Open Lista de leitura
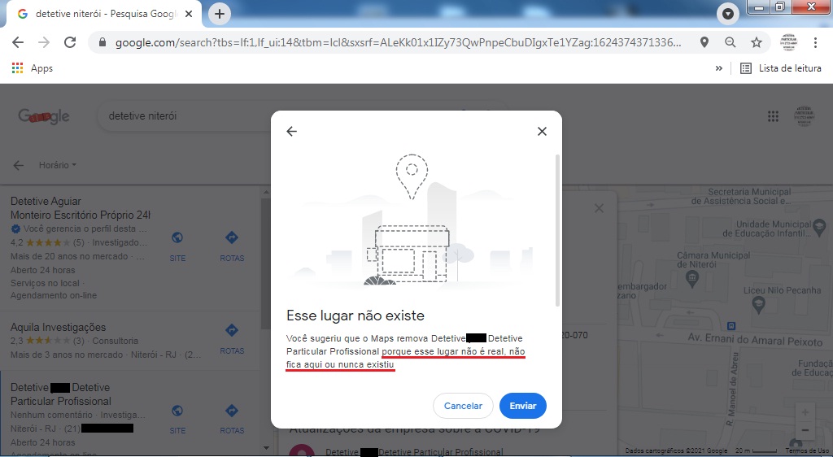The width and height of the screenshot is (833, 457). [781, 68]
